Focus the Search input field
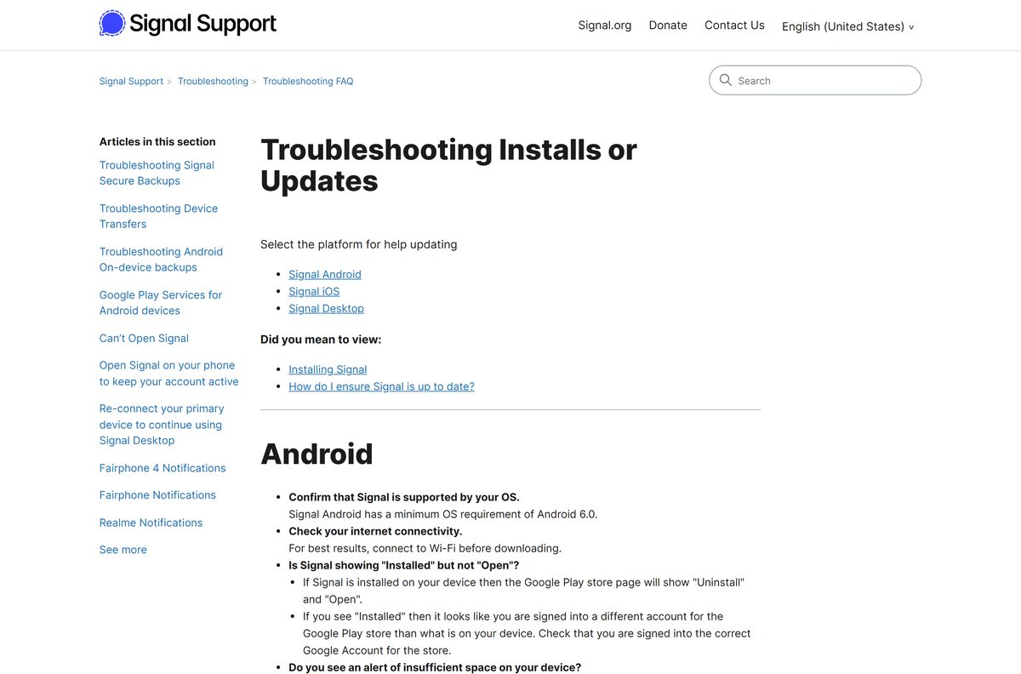The height and width of the screenshot is (674, 1021). [815, 80]
